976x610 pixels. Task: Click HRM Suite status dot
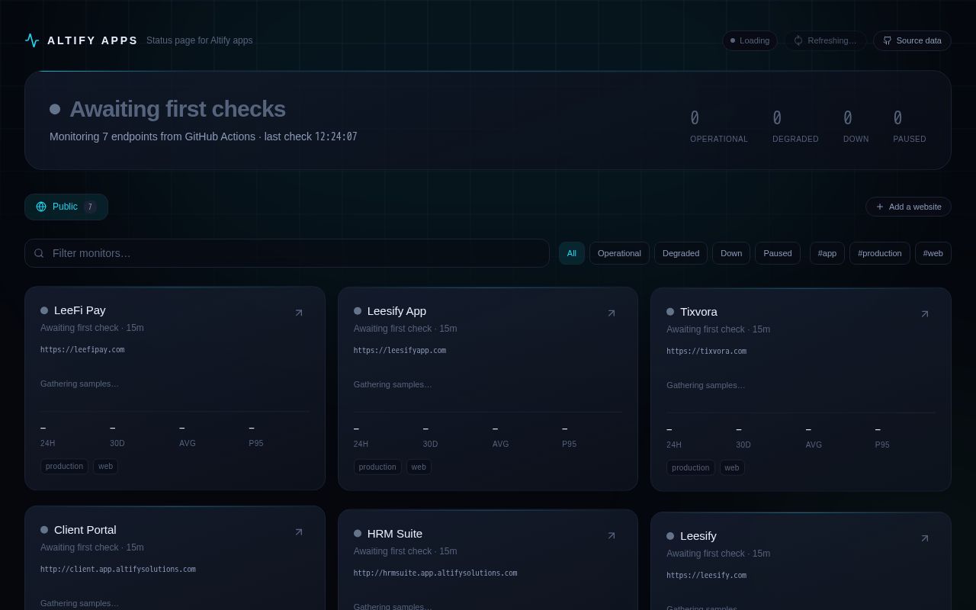coord(358,534)
